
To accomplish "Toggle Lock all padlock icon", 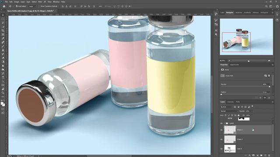I will click(x=238, y=115).
